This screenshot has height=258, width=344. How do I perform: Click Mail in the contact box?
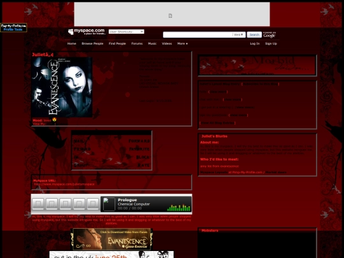tap(78, 141)
